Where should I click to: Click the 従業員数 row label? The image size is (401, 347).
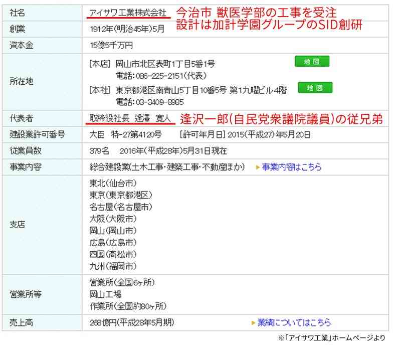(x=26, y=151)
